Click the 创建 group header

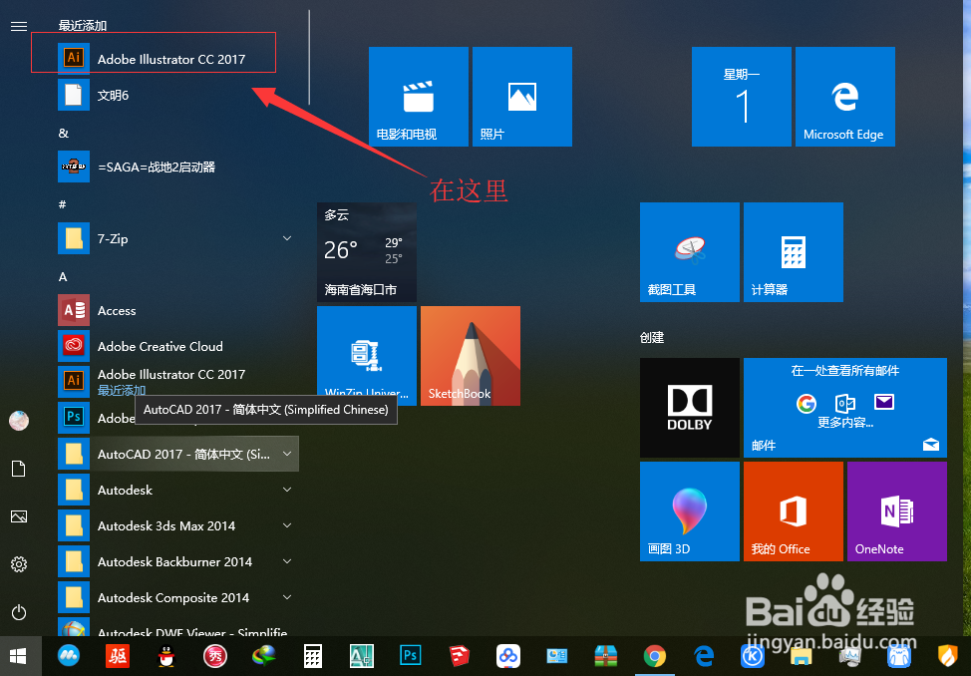(652, 338)
